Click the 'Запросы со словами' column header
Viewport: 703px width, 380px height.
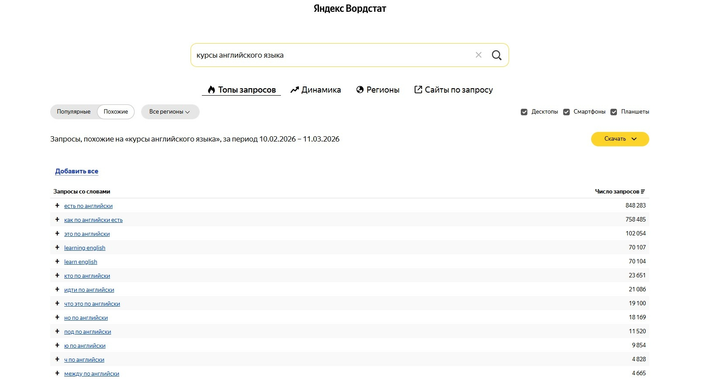click(x=82, y=191)
